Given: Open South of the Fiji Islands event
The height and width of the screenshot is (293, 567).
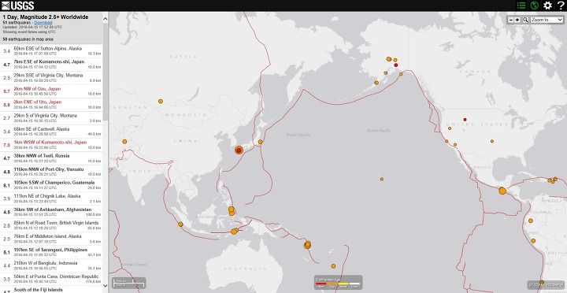Looking at the screenshot, I should (x=51, y=290).
